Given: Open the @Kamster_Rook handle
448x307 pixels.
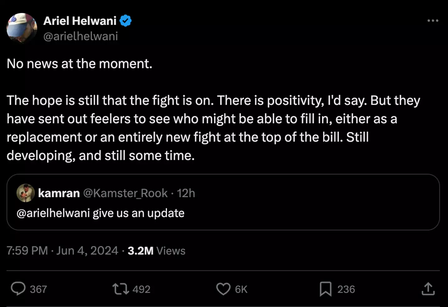Looking at the screenshot, I should [125, 193].
